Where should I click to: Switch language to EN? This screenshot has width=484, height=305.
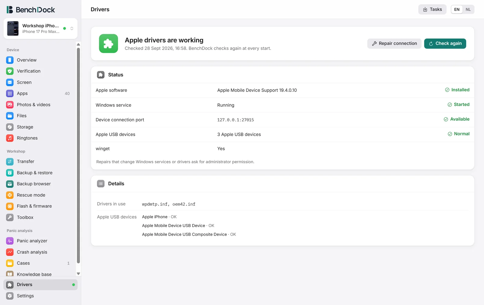[457, 9]
